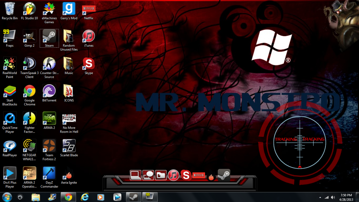This screenshot has width=359, height=202.
Task: Show hidden system tray icons
Action: click(320, 197)
